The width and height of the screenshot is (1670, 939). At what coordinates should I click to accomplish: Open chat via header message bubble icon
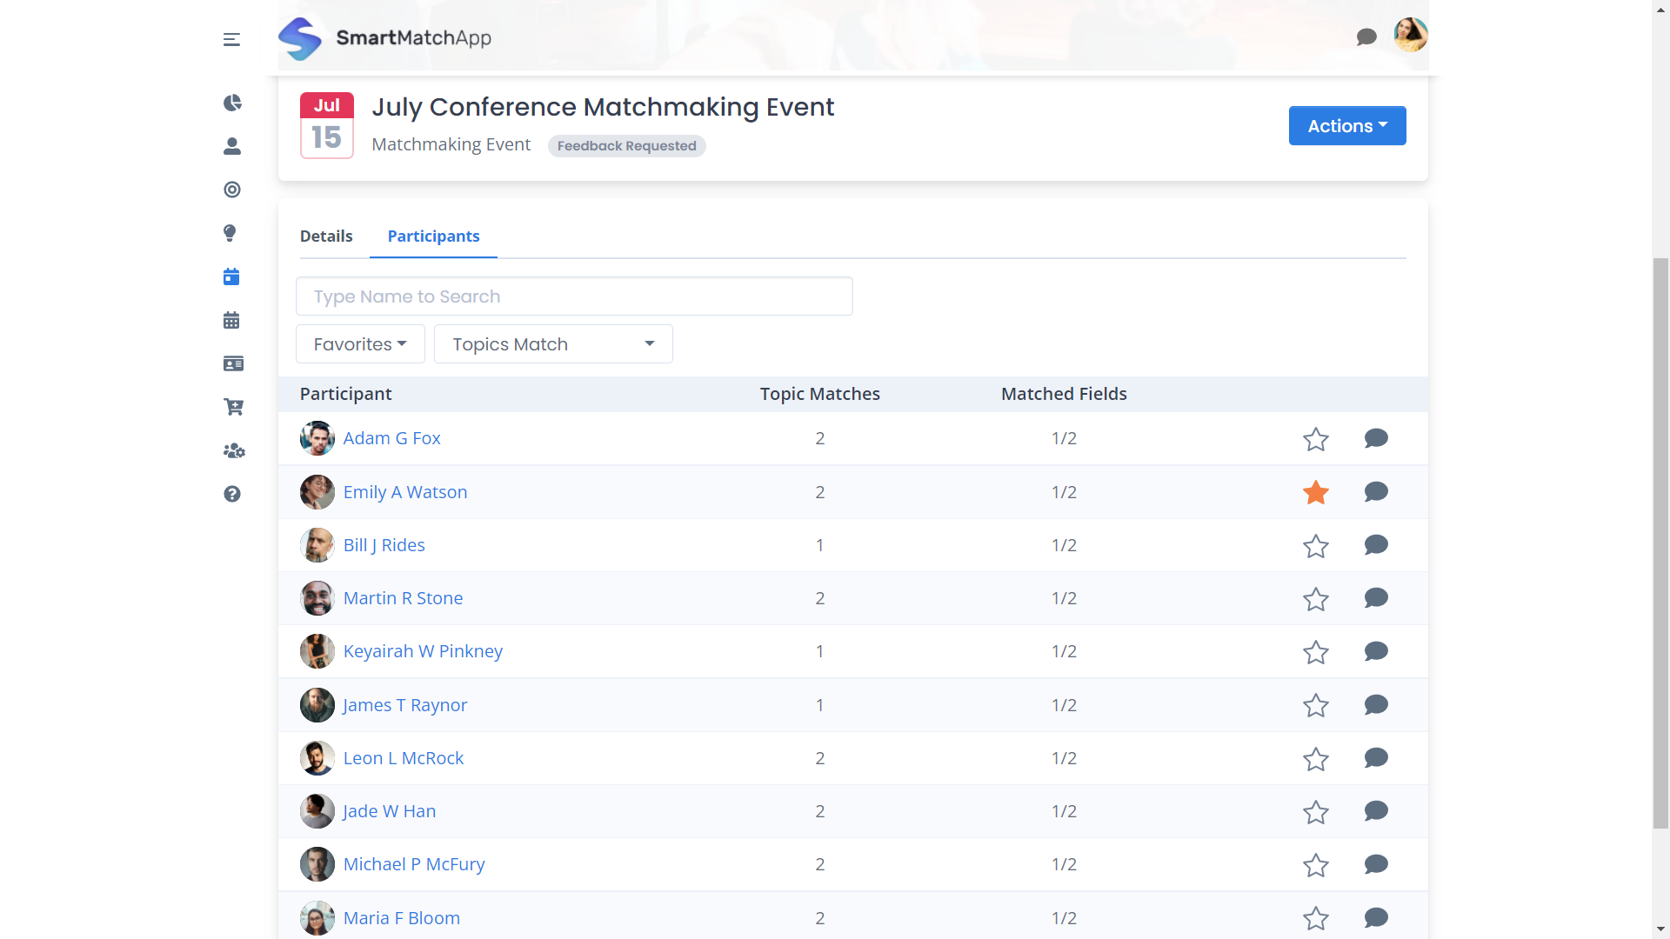click(x=1366, y=37)
